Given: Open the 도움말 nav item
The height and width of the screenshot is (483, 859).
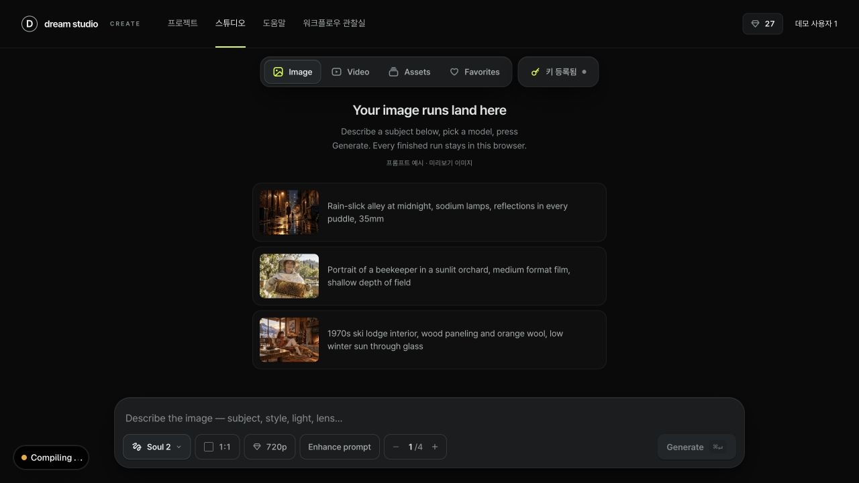Looking at the screenshot, I should (274, 23).
